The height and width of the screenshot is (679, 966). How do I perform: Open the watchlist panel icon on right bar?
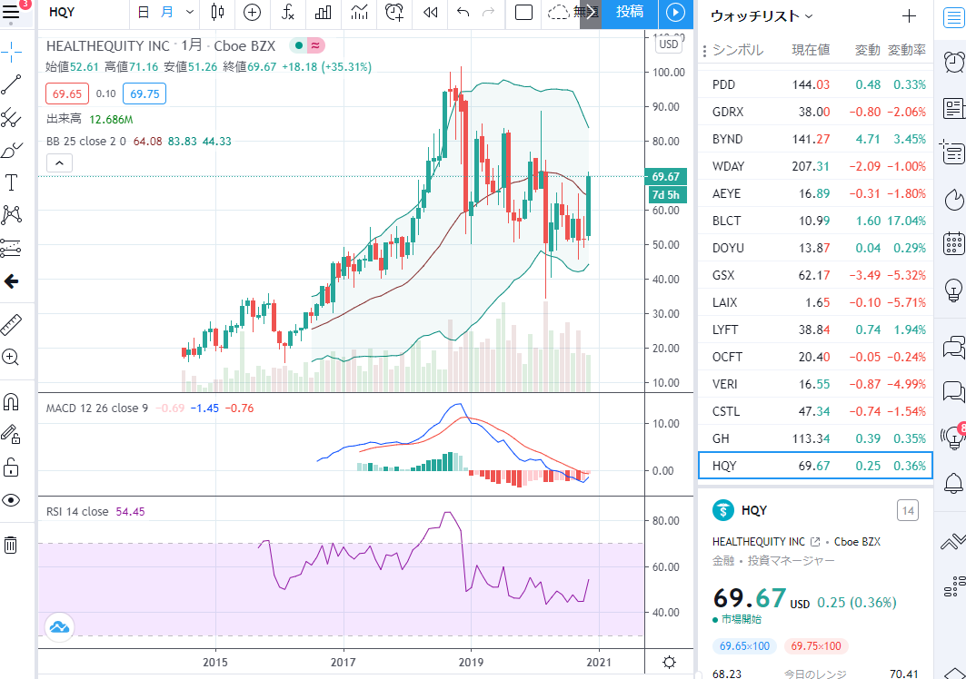[953, 18]
